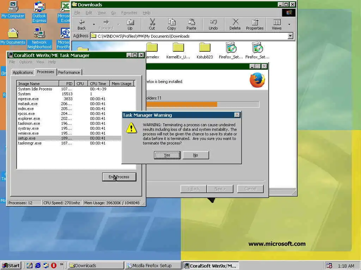Click the End Process button
This screenshot has height=270, width=361.
tap(119, 177)
